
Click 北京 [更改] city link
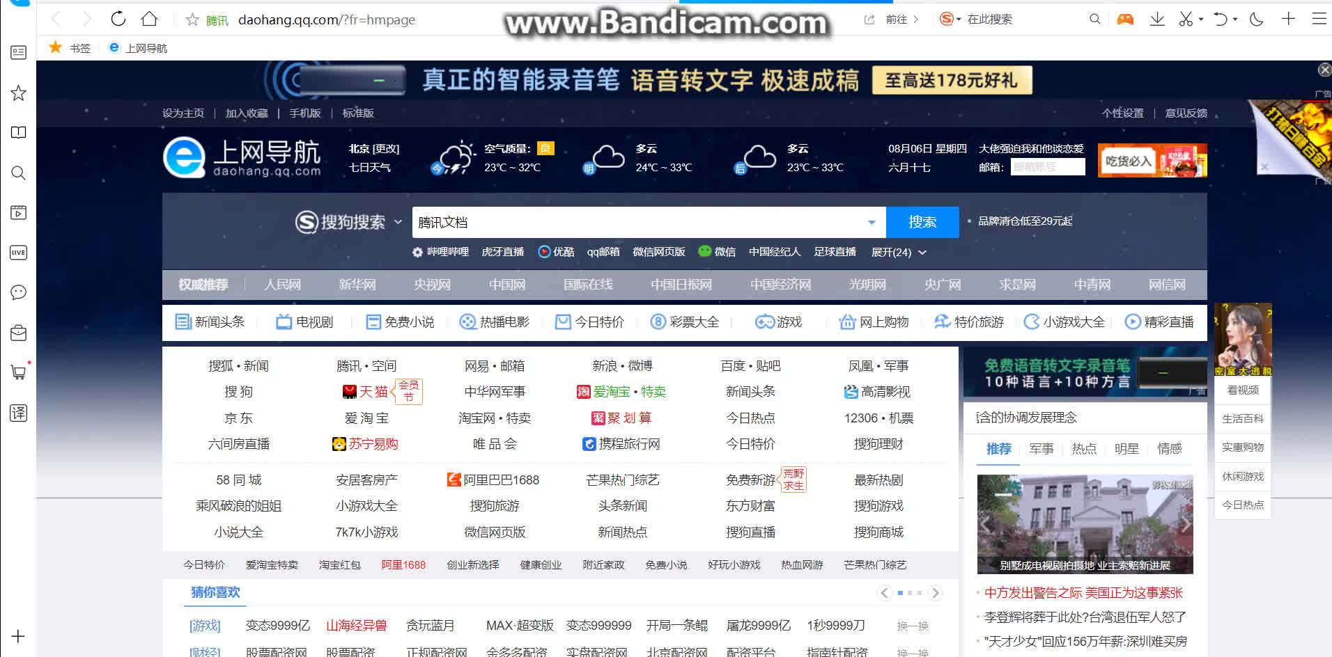point(374,148)
